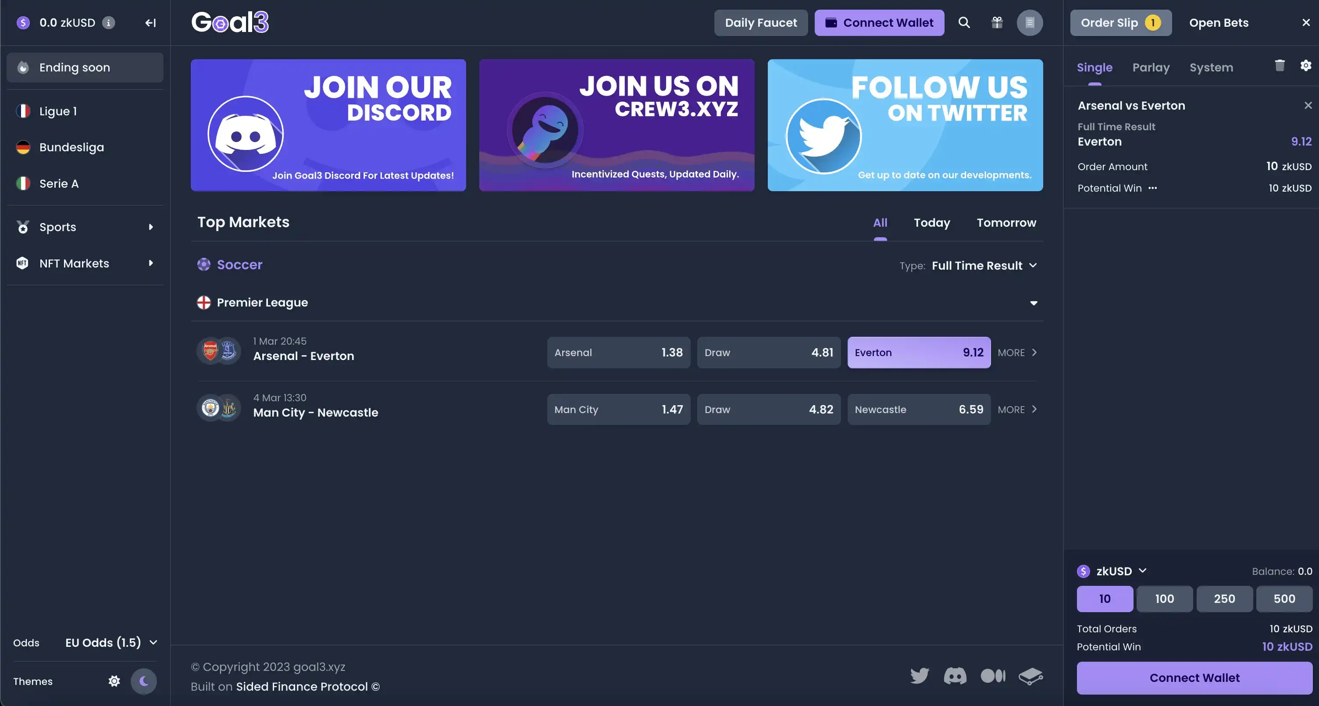Select Draw 4.82 for Man City match
This screenshot has width=1319, height=706.
click(769, 409)
